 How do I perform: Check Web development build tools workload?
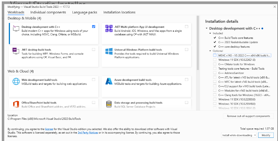pyautogui.click(x=94, y=80)
